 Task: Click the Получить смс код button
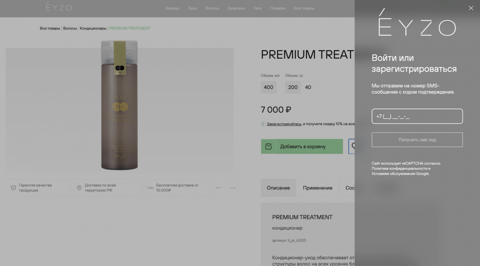(x=417, y=140)
